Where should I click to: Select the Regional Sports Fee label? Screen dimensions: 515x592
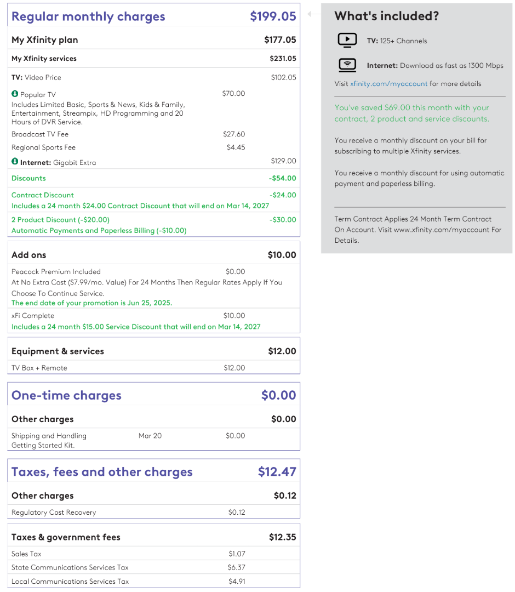(x=43, y=147)
